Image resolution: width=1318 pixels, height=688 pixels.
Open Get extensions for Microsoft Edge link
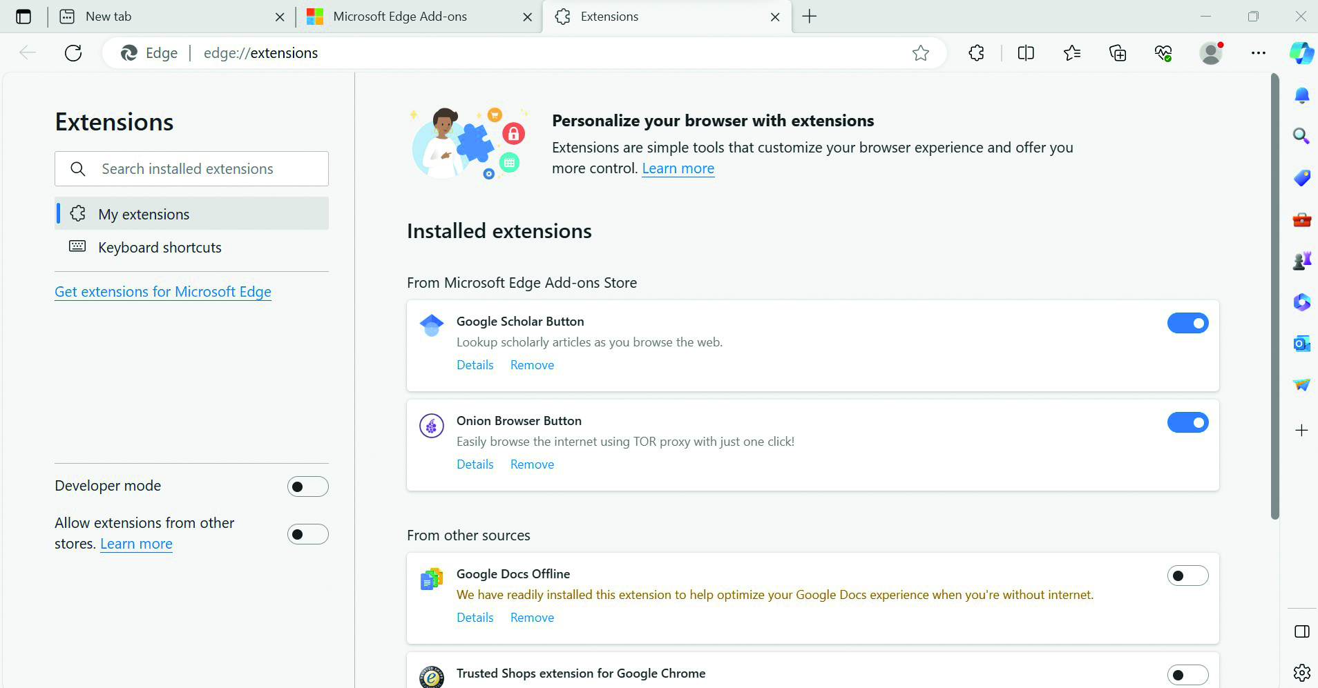[x=163, y=292]
